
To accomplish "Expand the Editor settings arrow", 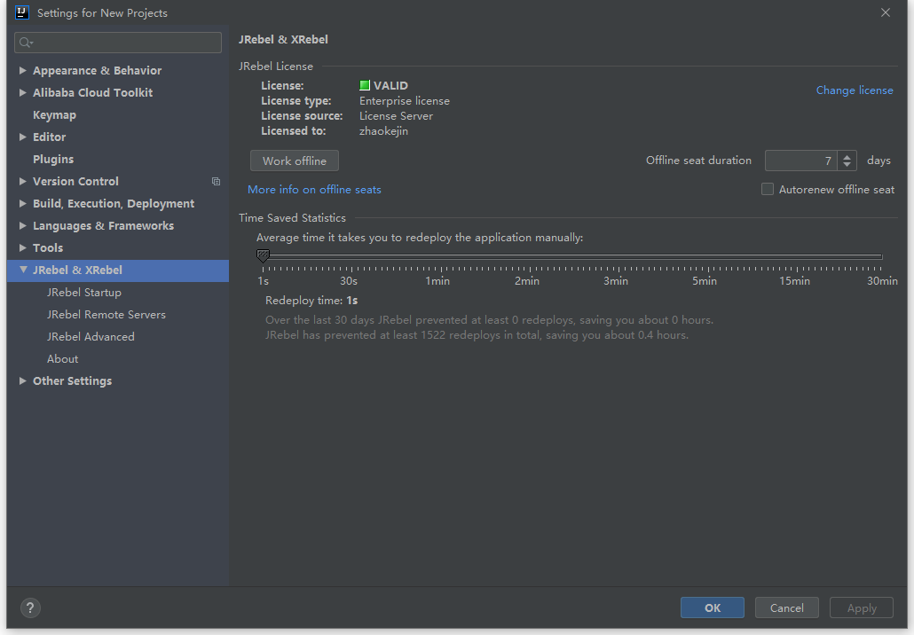I will click(x=23, y=137).
